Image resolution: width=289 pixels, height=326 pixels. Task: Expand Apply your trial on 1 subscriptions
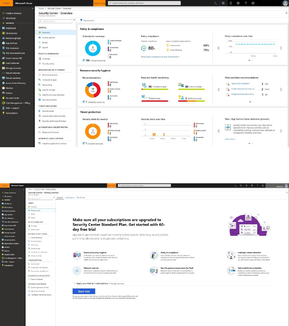pos(74,283)
